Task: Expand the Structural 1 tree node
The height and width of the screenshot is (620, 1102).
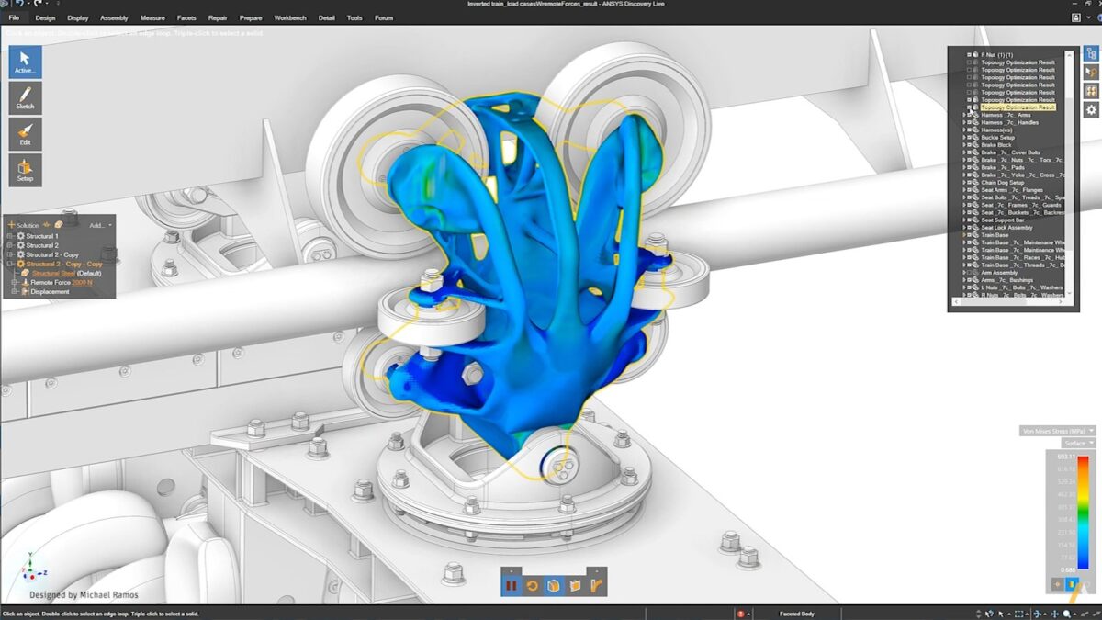Action: (9, 236)
